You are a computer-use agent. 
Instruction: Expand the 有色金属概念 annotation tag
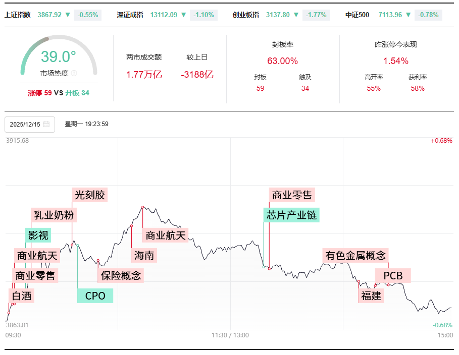click(356, 256)
